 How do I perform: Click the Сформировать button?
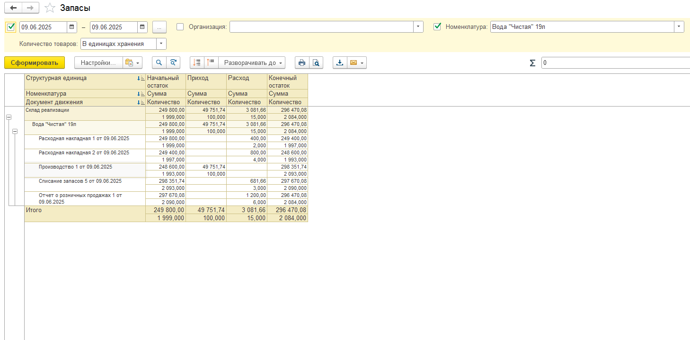pos(35,63)
